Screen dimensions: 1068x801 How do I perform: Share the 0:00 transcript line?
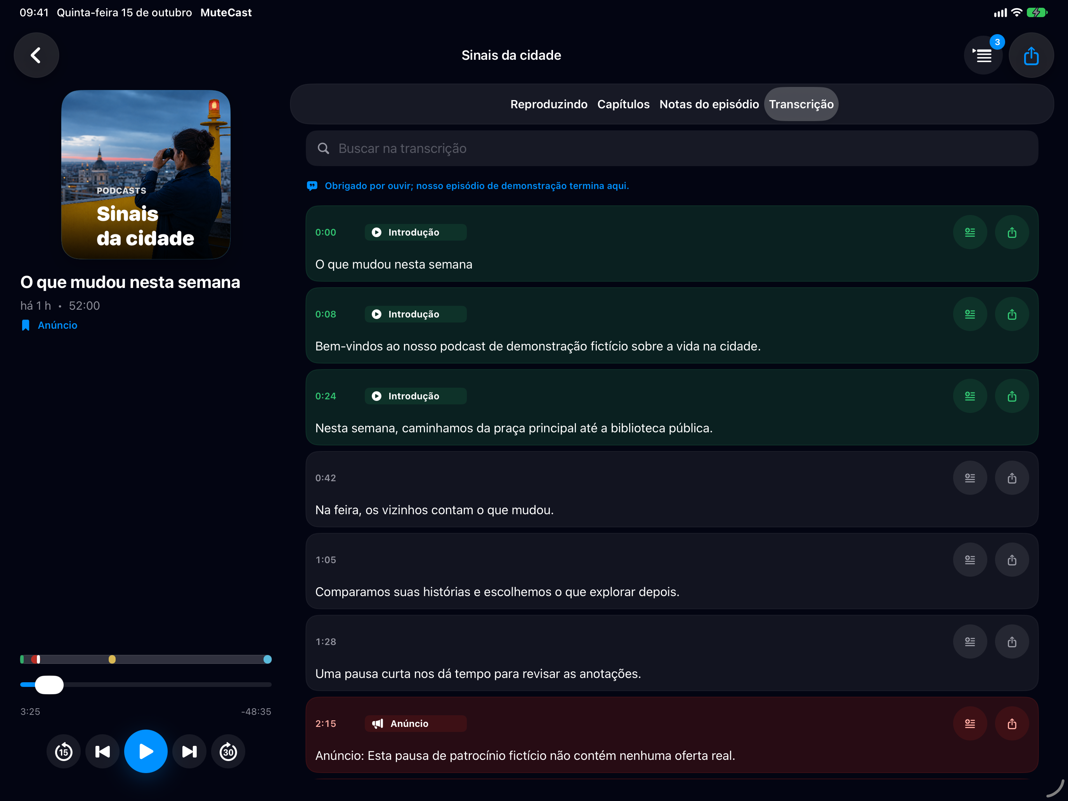[x=1011, y=232]
